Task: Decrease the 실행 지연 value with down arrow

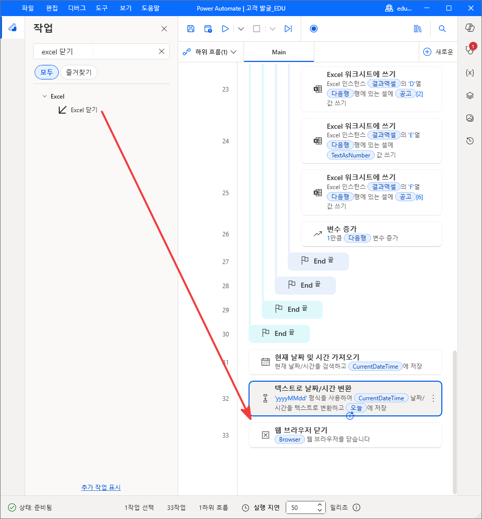Action: pyautogui.click(x=319, y=510)
